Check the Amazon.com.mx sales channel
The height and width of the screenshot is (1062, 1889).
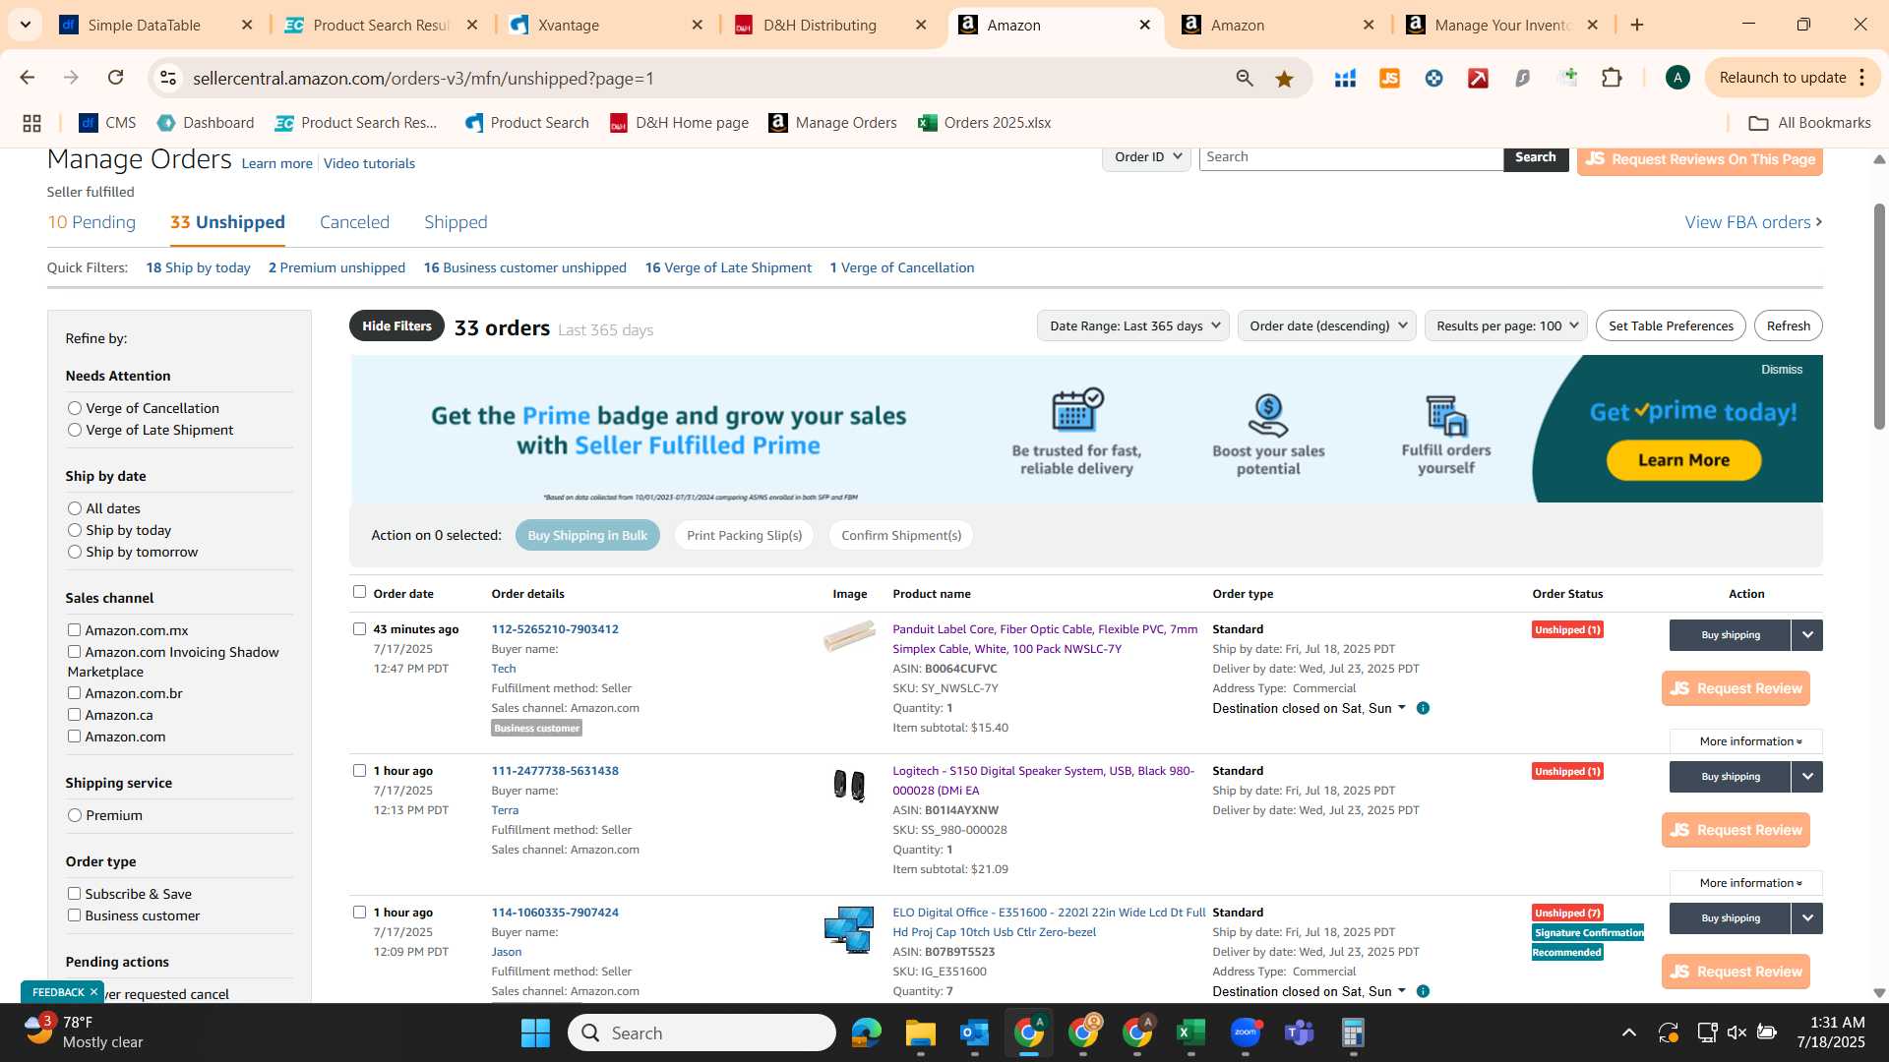pos(74,630)
